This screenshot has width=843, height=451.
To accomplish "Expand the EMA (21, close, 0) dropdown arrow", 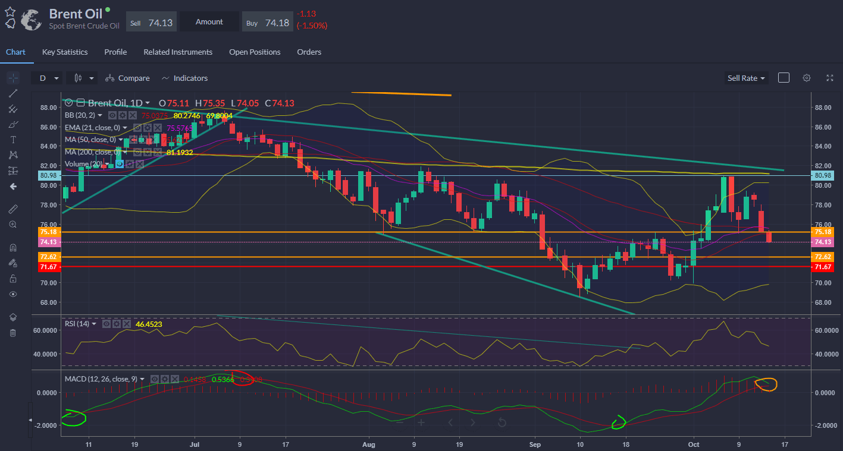I will (125, 128).
